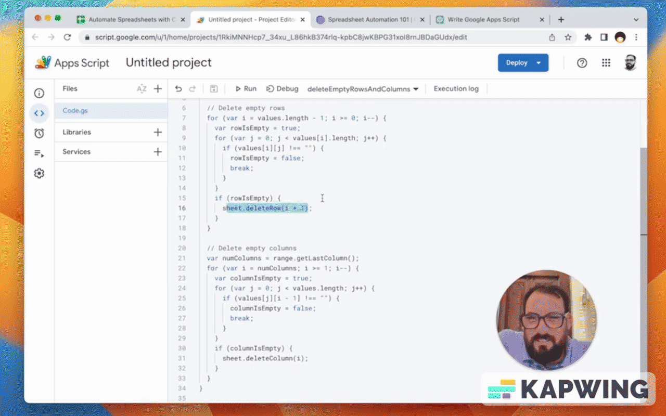Image resolution: width=666 pixels, height=416 pixels.
Task: Switch to Write Google Apps Script tab
Action: point(490,20)
